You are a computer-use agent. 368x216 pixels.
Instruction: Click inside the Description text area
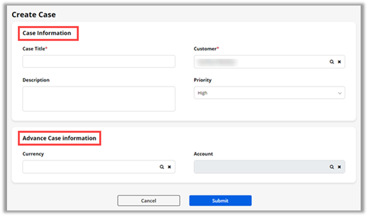tap(99, 99)
